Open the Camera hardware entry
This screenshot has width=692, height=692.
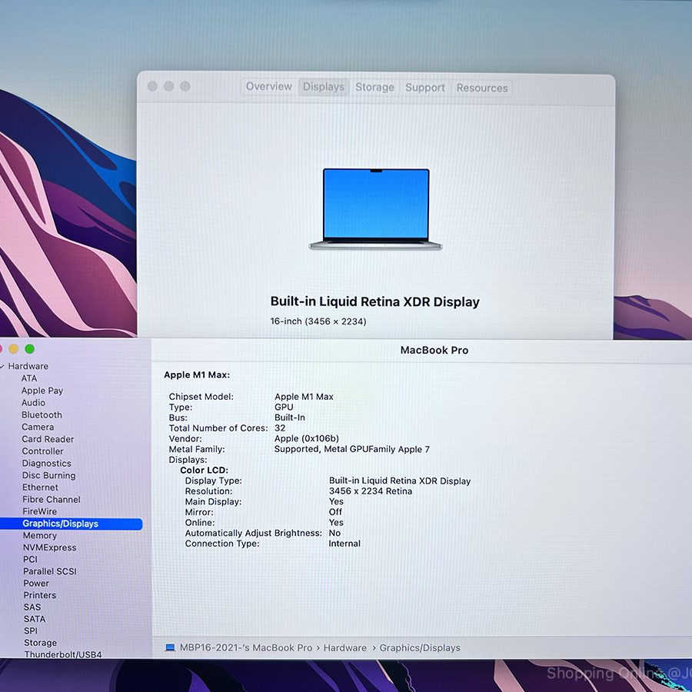38,427
